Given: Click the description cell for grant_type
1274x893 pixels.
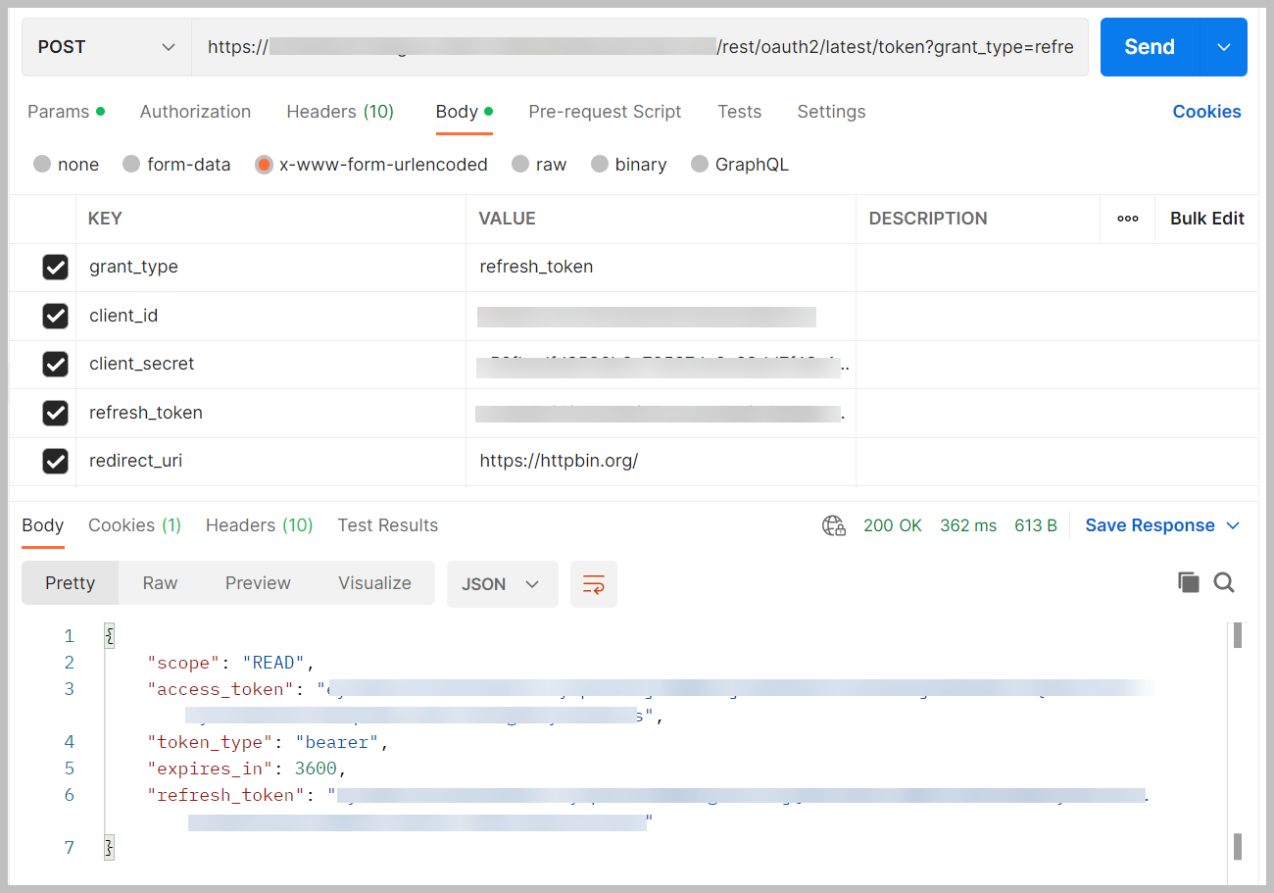Looking at the screenshot, I should coord(1056,267).
